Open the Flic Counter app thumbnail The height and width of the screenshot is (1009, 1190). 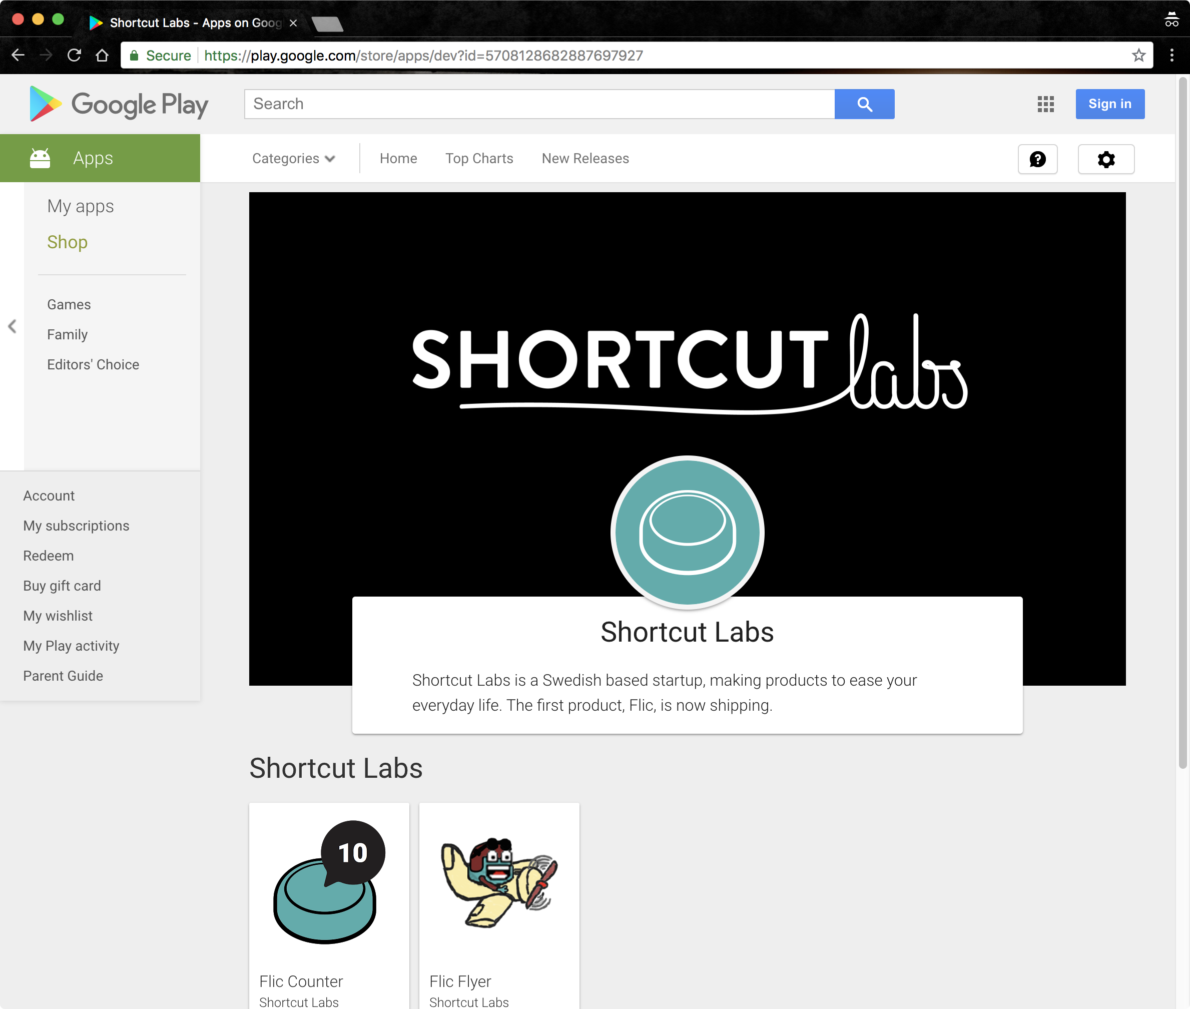coord(329,882)
